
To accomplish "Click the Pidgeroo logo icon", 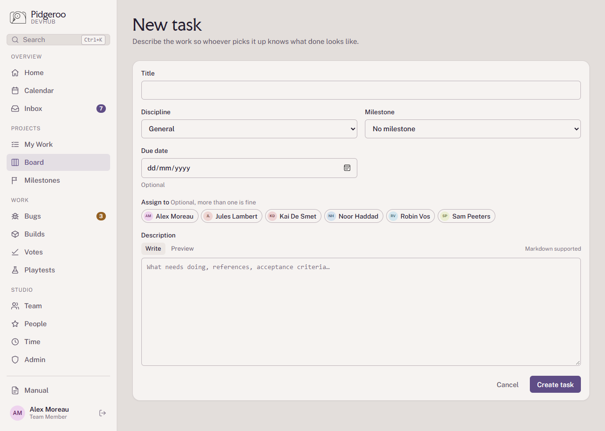I will tap(18, 17).
